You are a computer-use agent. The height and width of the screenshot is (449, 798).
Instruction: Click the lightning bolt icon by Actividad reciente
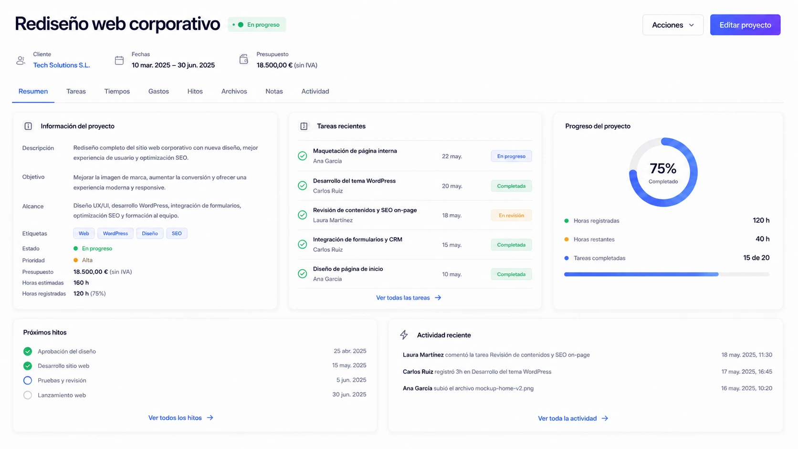(x=404, y=335)
